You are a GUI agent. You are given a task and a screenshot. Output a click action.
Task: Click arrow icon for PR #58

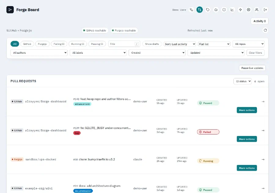pyautogui.click(x=263, y=159)
